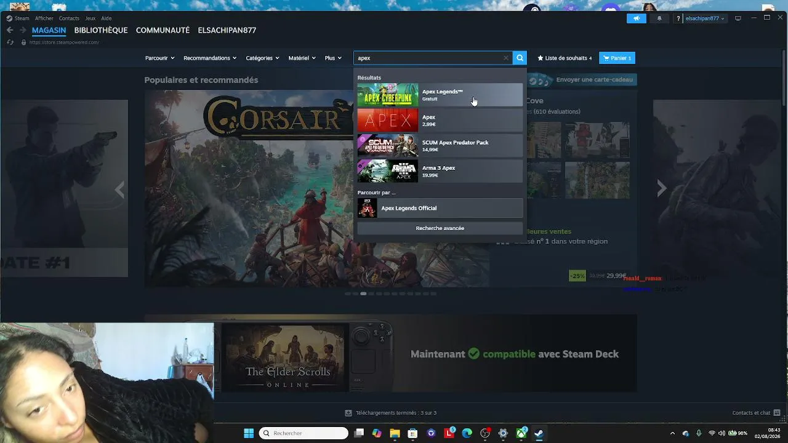Open Windows Settings gear on taskbar
Image resolution: width=788 pixels, height=443 pixels.
pyautogui.click(x=503, y=433)
